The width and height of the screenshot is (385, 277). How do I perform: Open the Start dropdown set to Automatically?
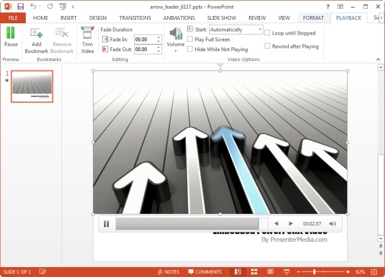(x=236, y=29)
